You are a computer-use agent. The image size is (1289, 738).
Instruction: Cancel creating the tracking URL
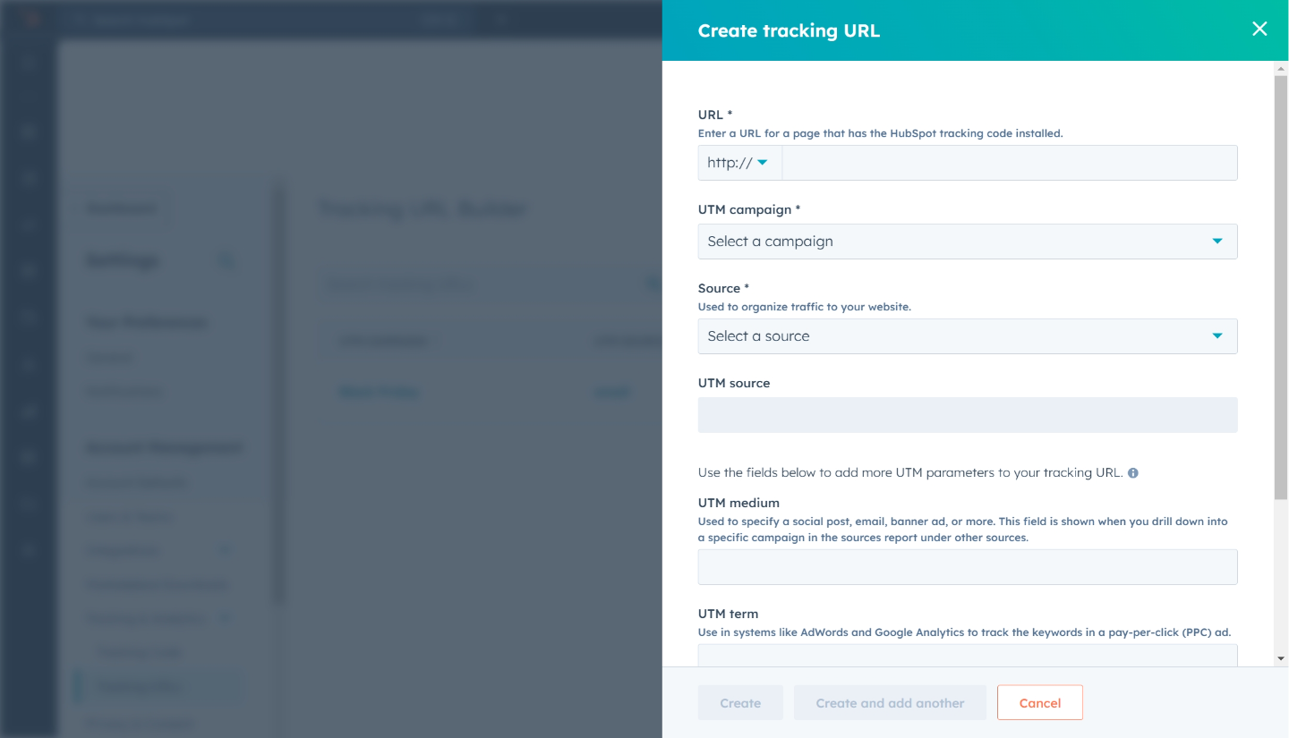[x=1039, y=702]
